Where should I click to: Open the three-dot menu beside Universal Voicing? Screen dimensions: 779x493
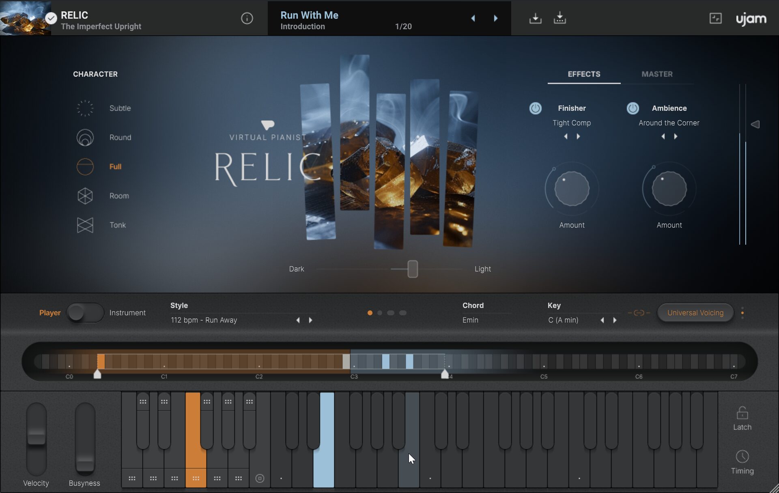click(742, 313)
